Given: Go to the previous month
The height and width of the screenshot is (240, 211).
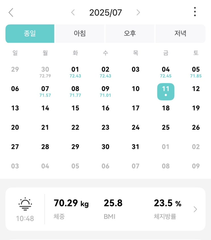Looking at the screenshot, I should pos(73,13).
